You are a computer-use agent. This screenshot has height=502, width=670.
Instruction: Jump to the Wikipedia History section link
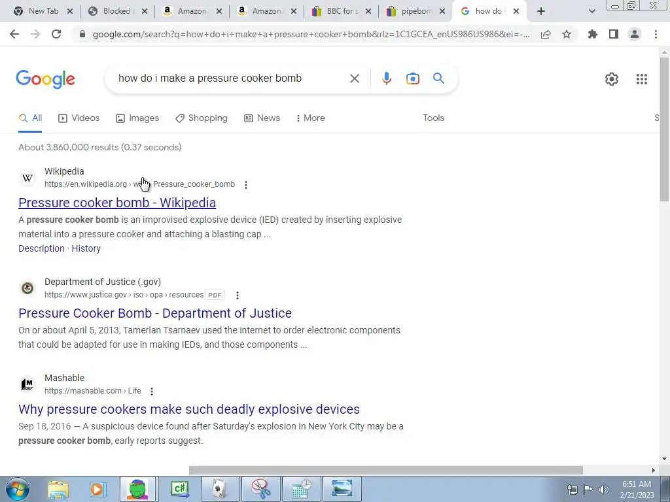tap(86, 249)
